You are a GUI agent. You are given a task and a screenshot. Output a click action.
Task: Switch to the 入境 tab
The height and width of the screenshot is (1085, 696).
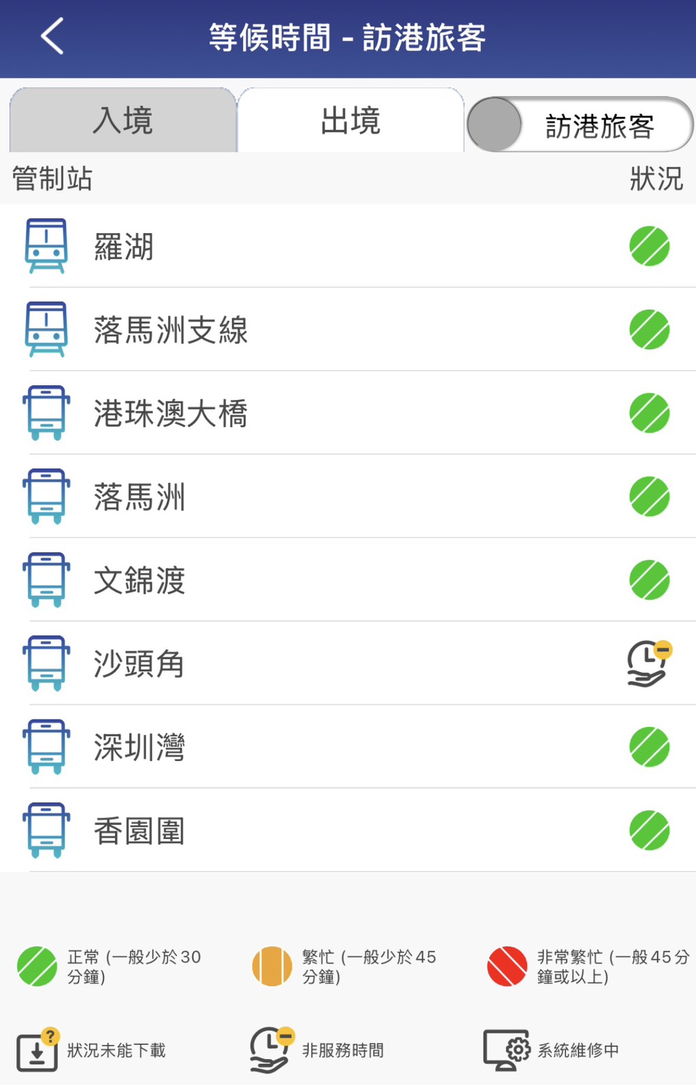123,121
